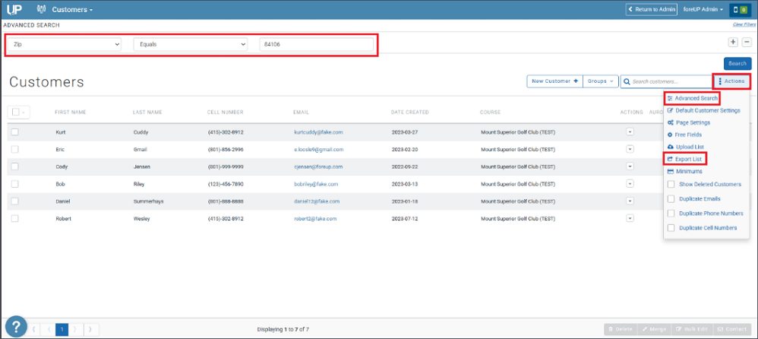
Task: Click the magnifier icon in customer search
Action: pos(627,82)
